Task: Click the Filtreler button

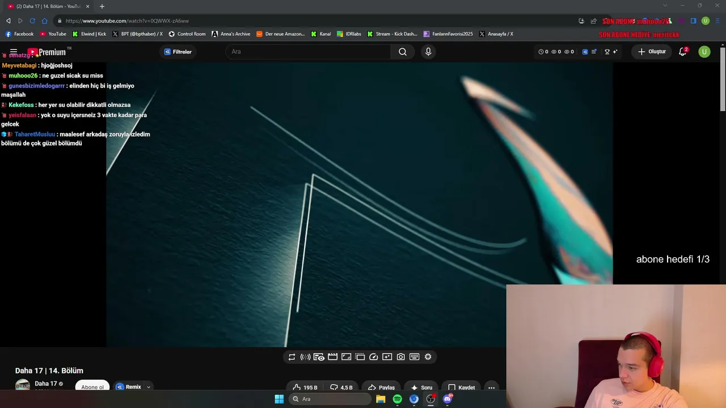Action: pyautogui.click(x=178, y=52)
